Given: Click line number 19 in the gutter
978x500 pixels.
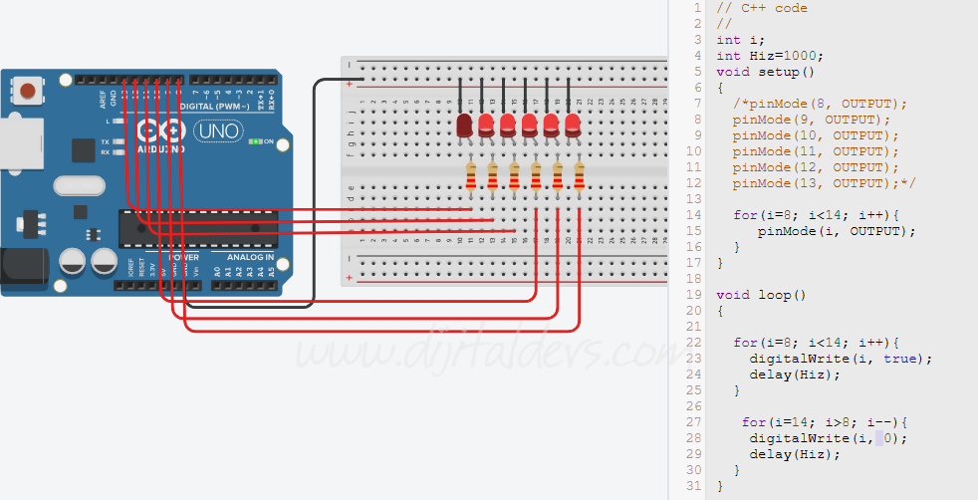Looking at the screenshot, I should coord(694,295).
